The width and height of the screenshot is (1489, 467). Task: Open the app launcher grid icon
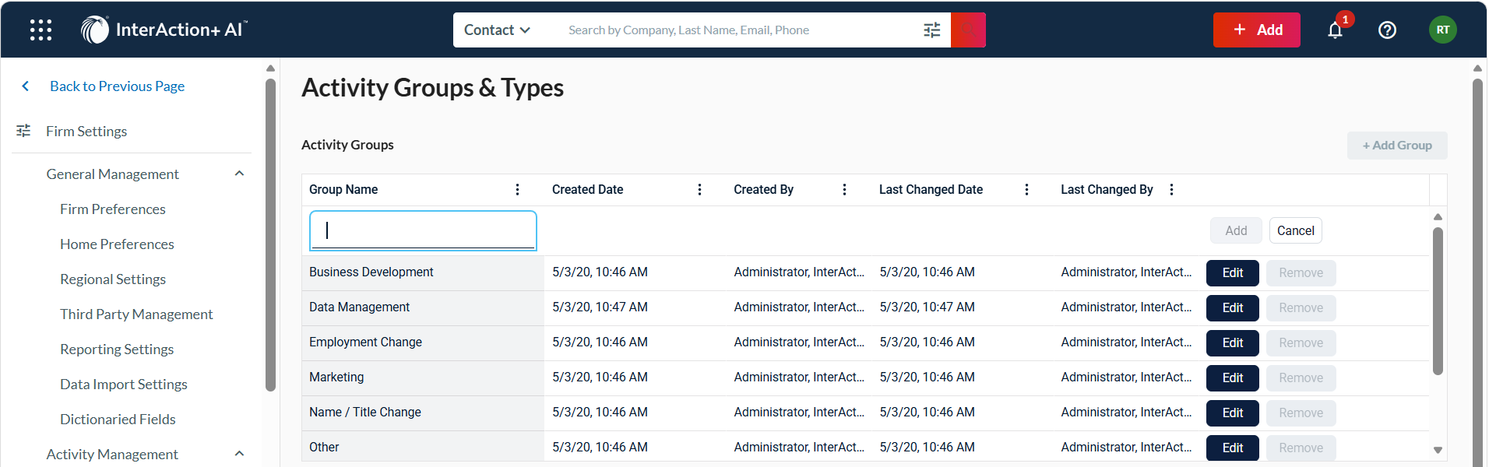click(x=40, y=30)
